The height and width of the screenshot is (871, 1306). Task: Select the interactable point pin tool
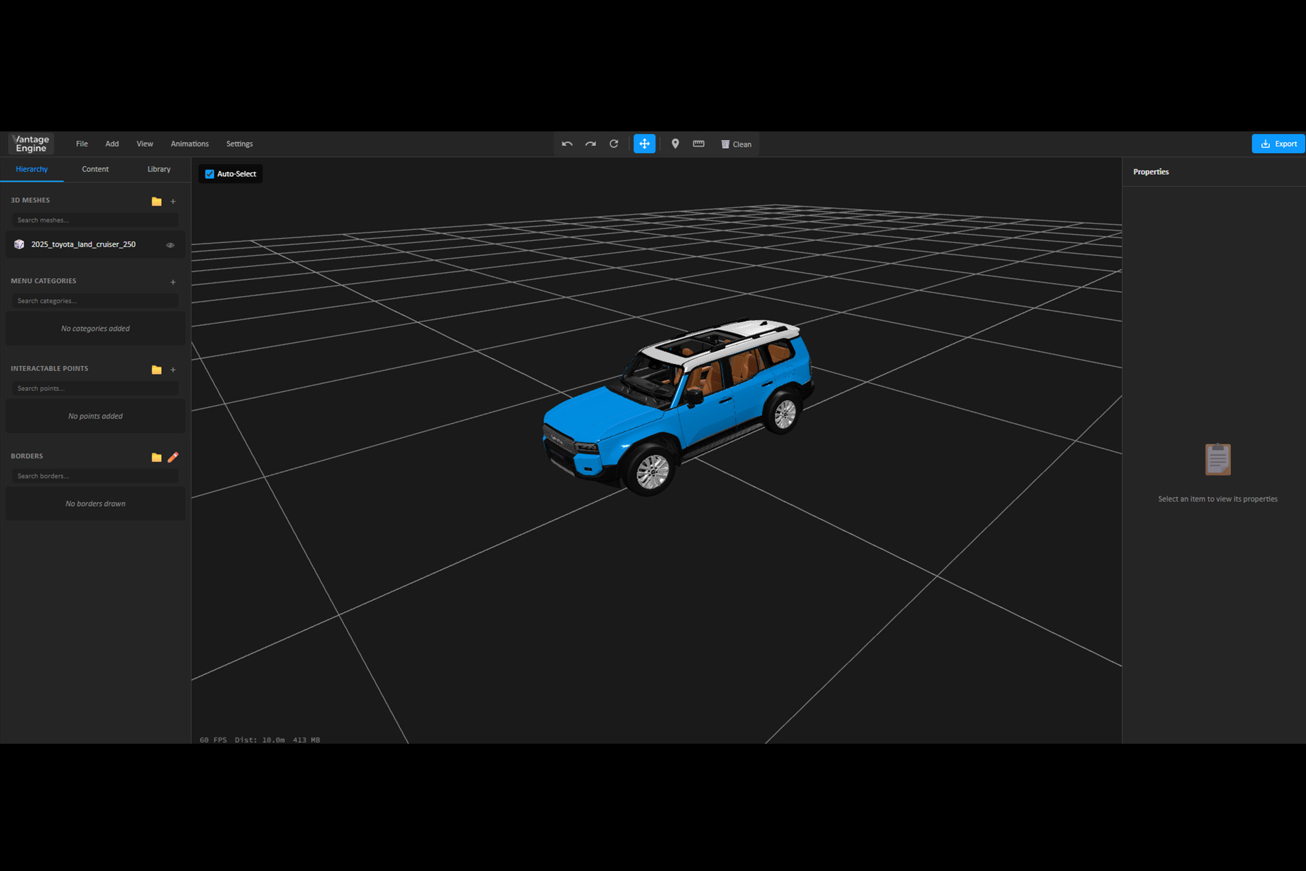675,144
